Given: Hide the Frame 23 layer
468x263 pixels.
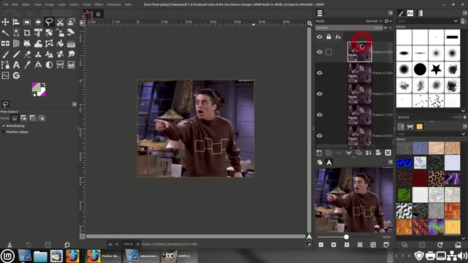Looking at the screenshot, I should point(320,73).
